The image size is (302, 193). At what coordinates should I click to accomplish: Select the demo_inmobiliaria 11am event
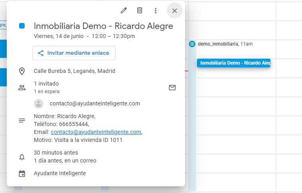coord(225,44)
